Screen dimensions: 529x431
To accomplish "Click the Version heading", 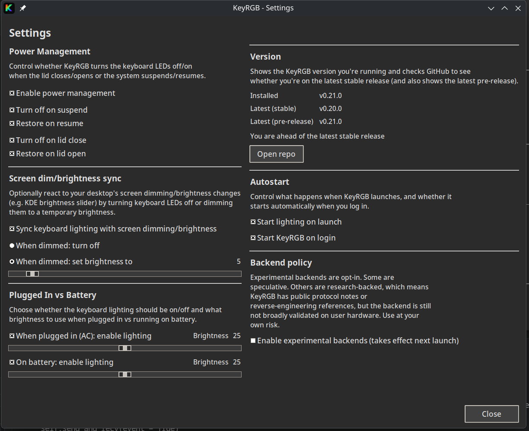I will pyautogui.click(x=265, y=57).
